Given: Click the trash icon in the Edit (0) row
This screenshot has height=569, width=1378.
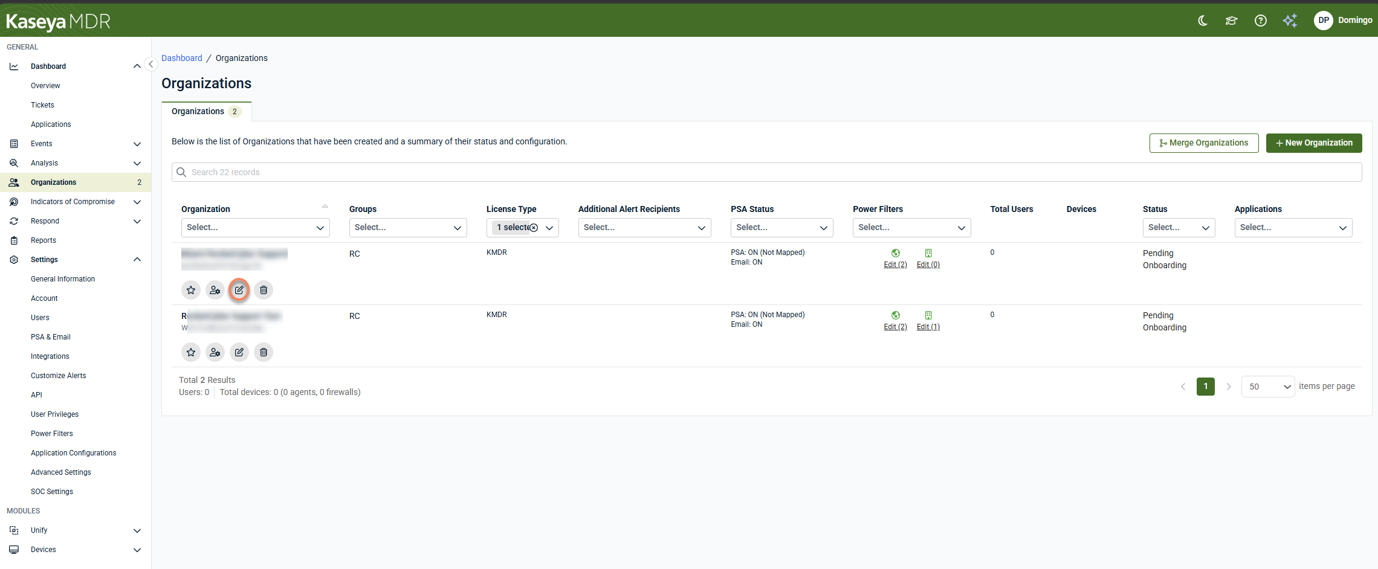Looking at the screenshot, I should (264, 290).
